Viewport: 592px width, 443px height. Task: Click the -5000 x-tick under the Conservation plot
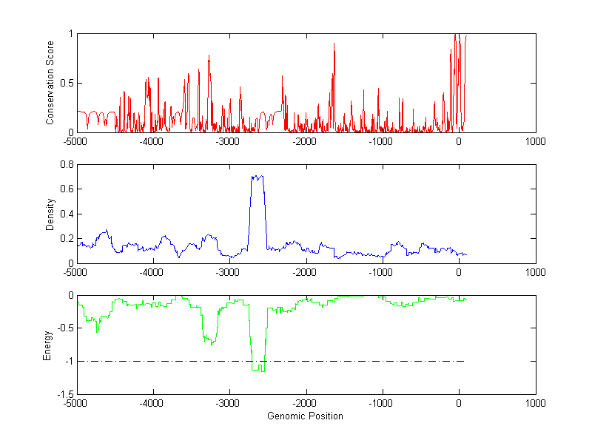pos(75,141)
